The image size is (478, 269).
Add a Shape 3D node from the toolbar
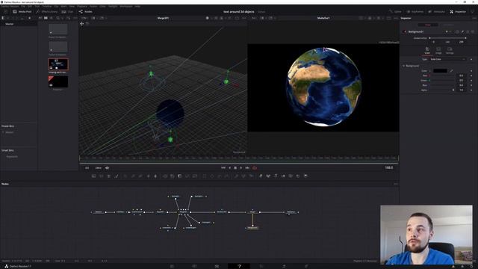(268, 176)
